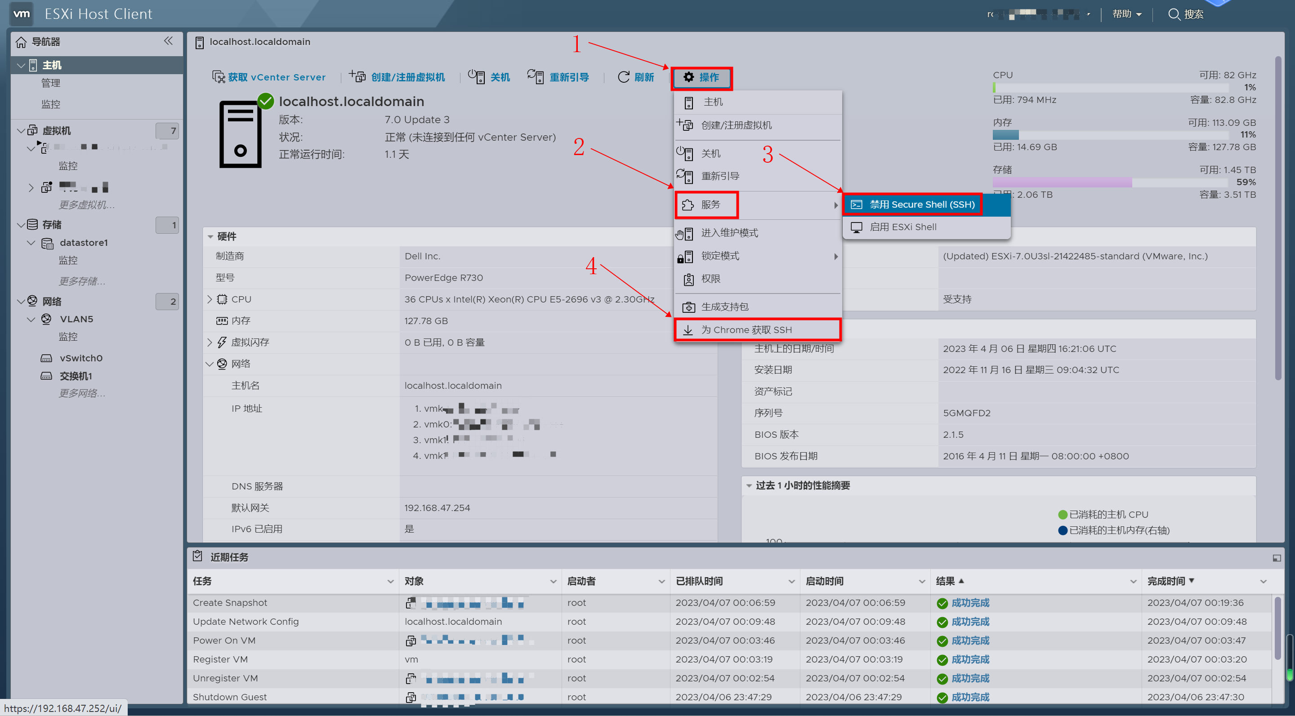Click the 操作 actions button

tap(702, 77)
